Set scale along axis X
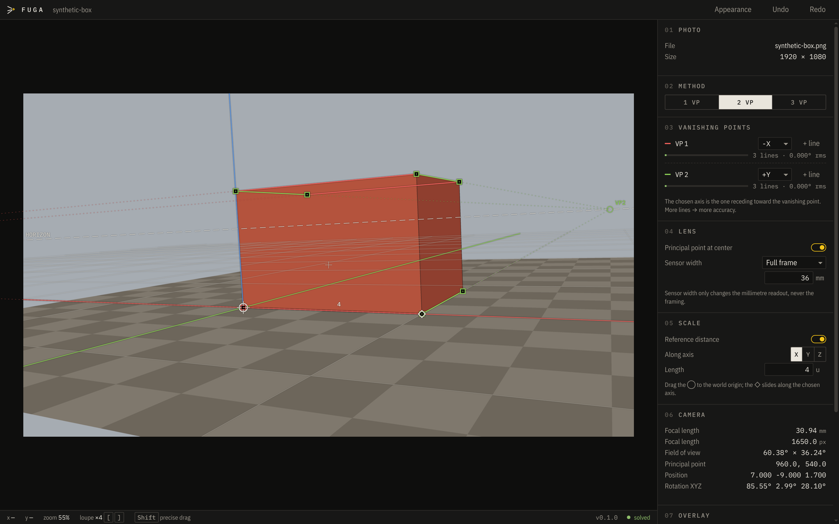 [796, 354]
